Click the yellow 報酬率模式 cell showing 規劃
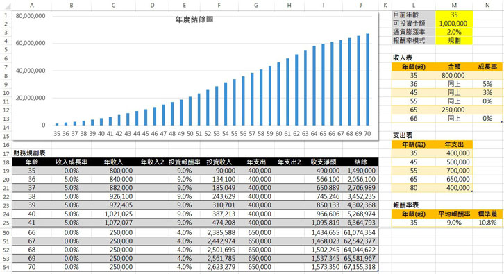Viewport: 504px width, 274px height. [454, 41]
